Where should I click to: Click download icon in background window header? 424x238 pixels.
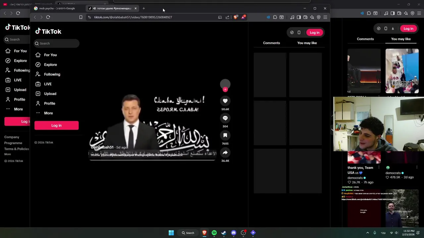click(x=393, y=28)
